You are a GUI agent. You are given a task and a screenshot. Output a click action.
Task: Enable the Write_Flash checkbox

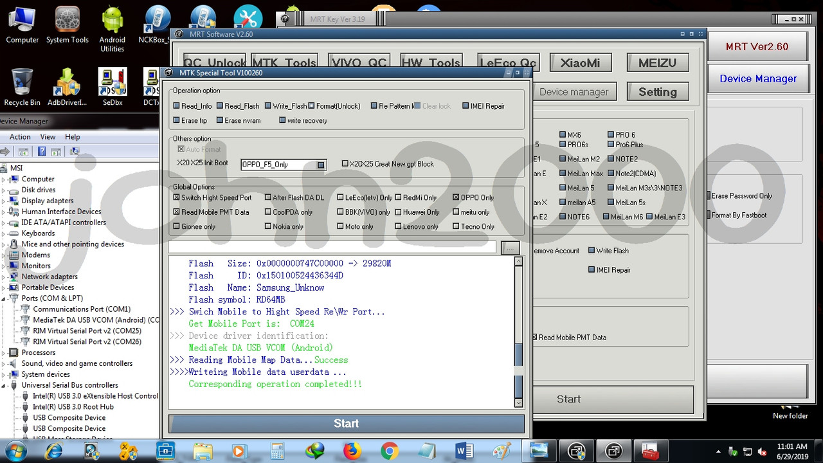pyautogui.click(x=268, y=106)
